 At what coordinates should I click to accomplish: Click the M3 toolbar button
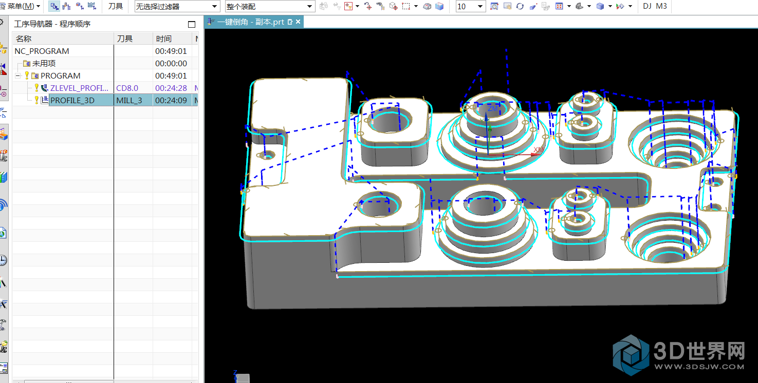(x=661, y=6)
